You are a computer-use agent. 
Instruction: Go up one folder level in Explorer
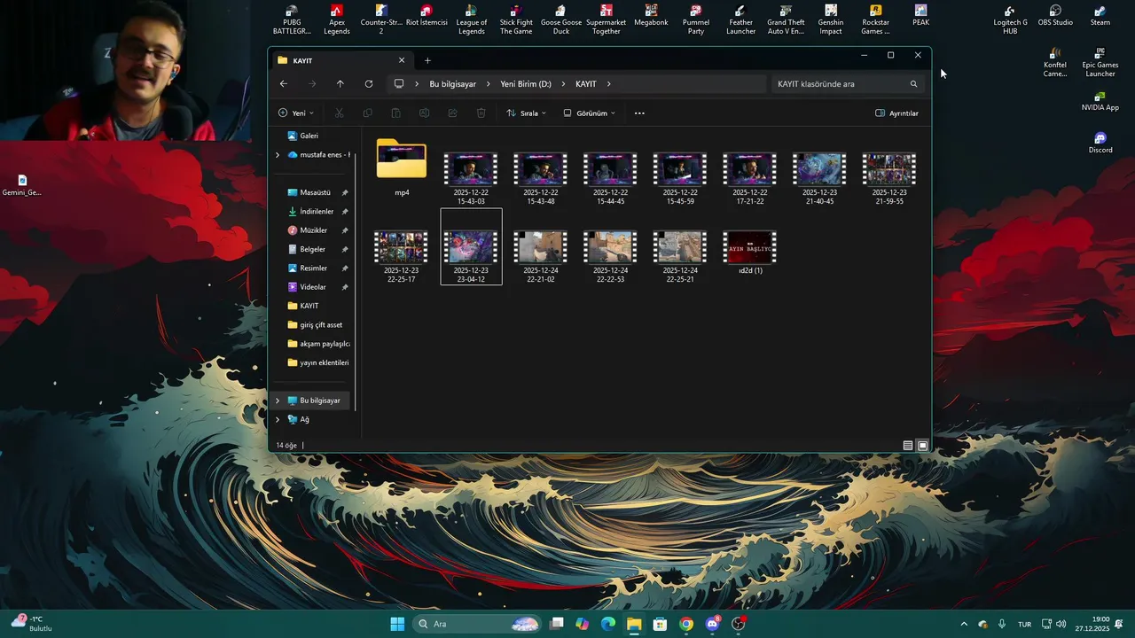coord(340,84)
